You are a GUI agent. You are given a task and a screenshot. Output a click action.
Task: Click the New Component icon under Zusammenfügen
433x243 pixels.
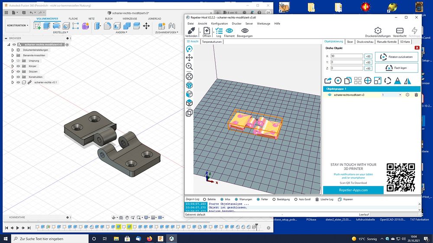pyautogui.click(x=162, y=26)
